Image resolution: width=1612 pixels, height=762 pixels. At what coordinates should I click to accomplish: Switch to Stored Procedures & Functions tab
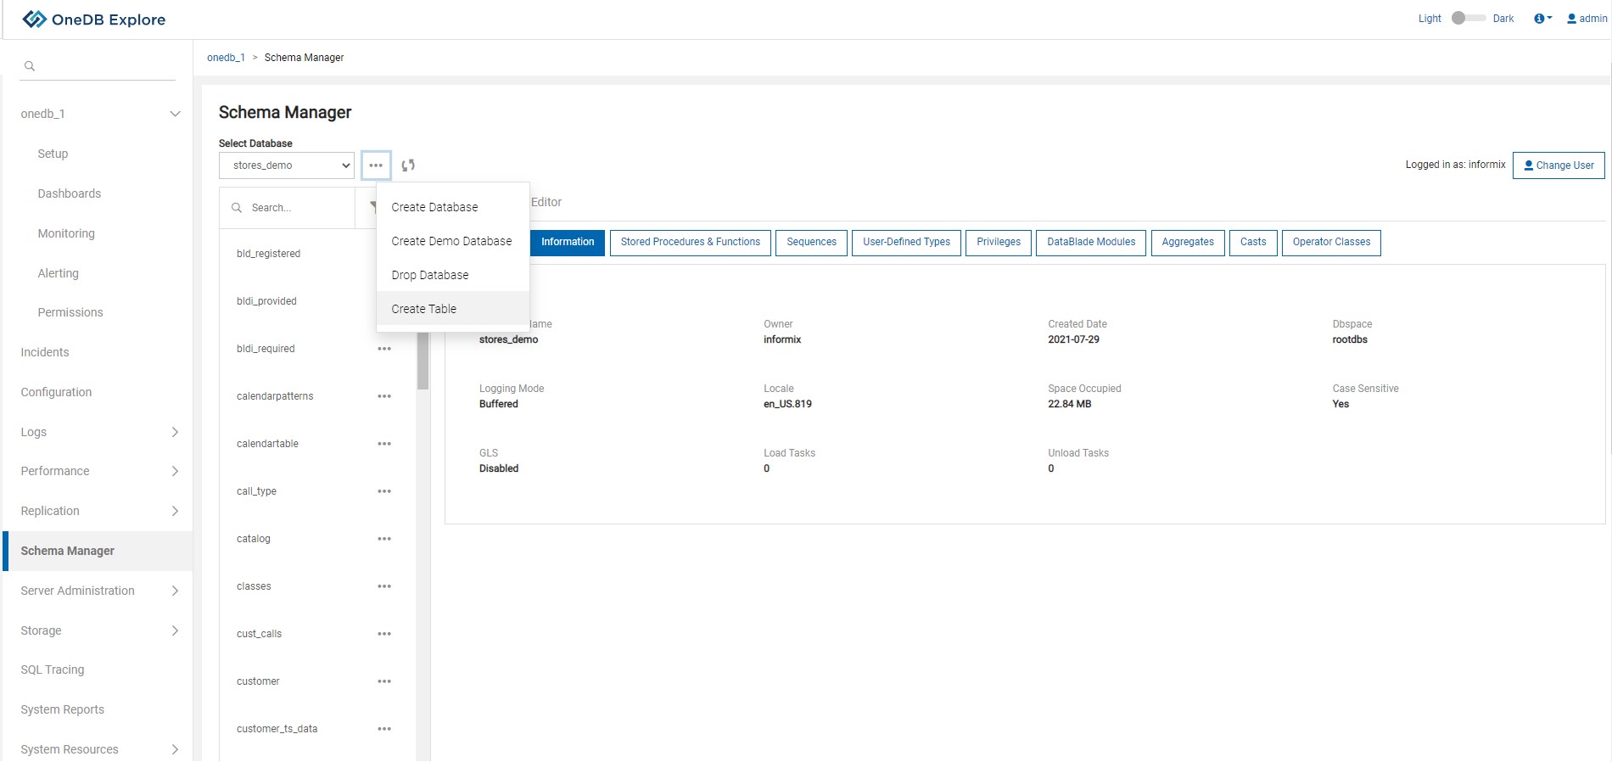pos(690,242)
